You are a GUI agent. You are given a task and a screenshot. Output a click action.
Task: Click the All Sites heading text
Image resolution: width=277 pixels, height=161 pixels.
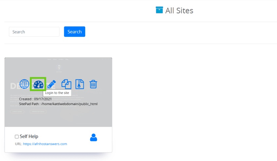pyautogui.click(x=179, y=10)
